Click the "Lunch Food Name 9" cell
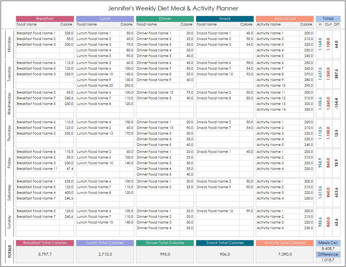Viewport: 346px width, 267px height. pos(98,80)
